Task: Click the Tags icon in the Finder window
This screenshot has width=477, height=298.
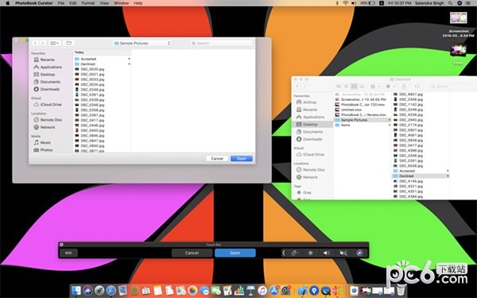Action: 417,87
